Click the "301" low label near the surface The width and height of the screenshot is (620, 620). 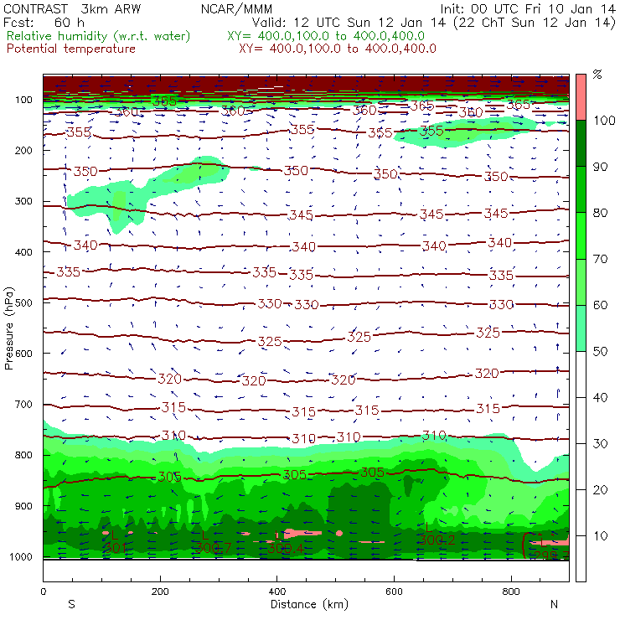[x=114, y=548]
